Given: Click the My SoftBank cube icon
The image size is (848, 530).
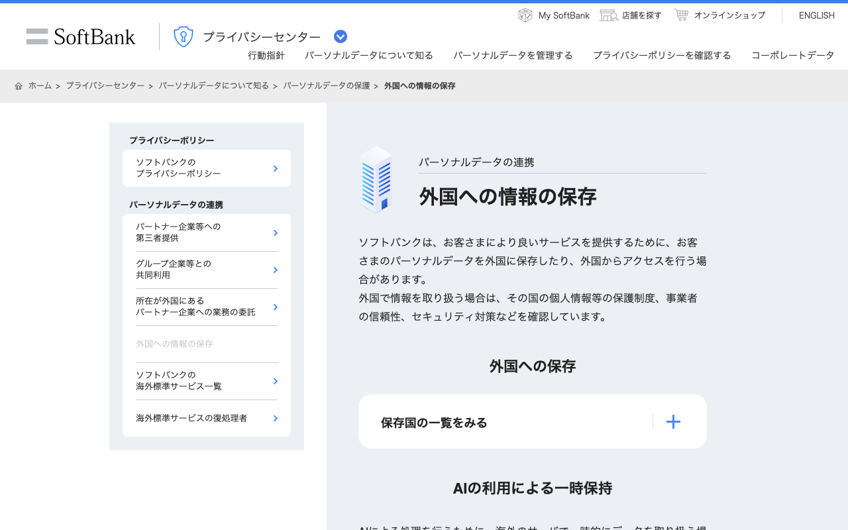Looking at the screenshot, I should [x=525, y=15].
